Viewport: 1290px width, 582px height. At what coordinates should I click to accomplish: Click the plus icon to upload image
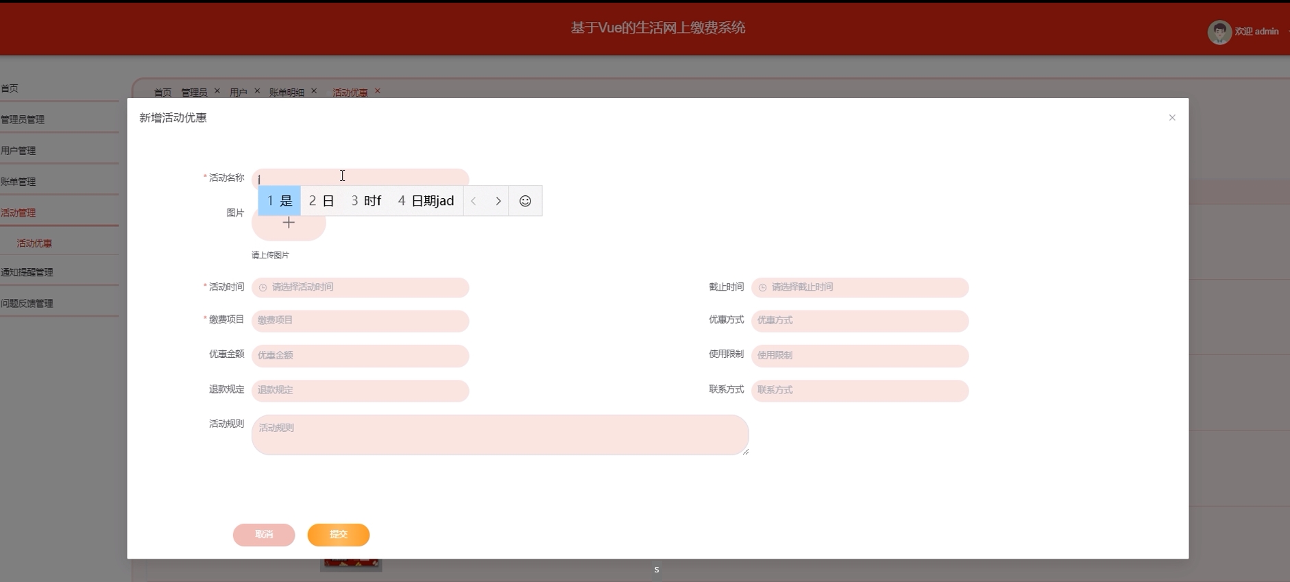(289, 223)
